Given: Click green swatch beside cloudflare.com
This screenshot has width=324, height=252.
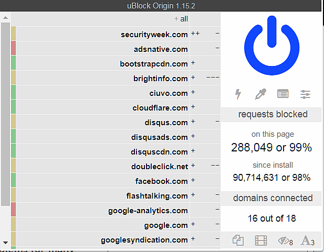Looking at the screenshot, I should tap(14, 107).
